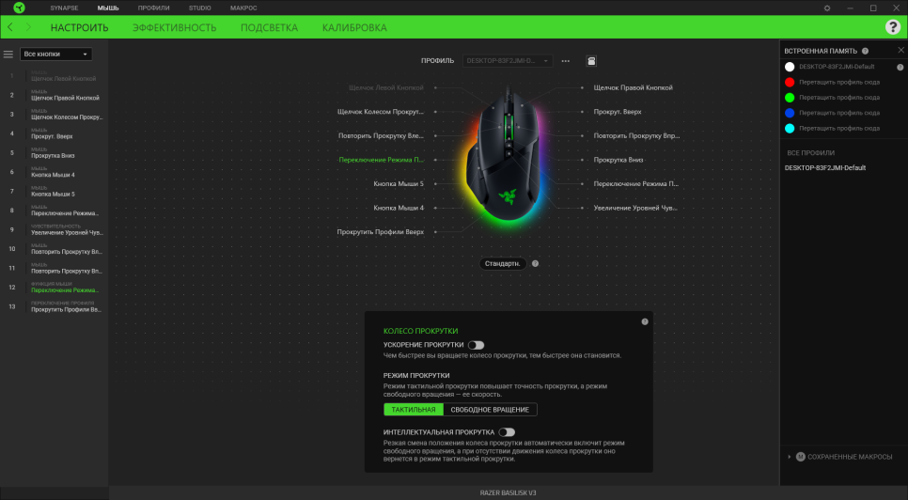Click Кнопка Мыши 4 label on mouse diagram
Screen dimensions: 908x500
(x=399, y=208)
